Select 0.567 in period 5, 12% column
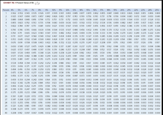The width and height of the screenshot is (163, 115). click(x=68, y=26)
